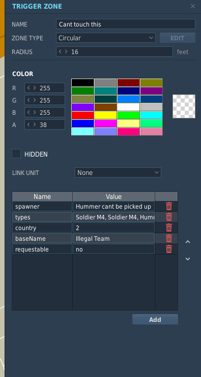Pick the hot pink color swatch

pos(128,132)
